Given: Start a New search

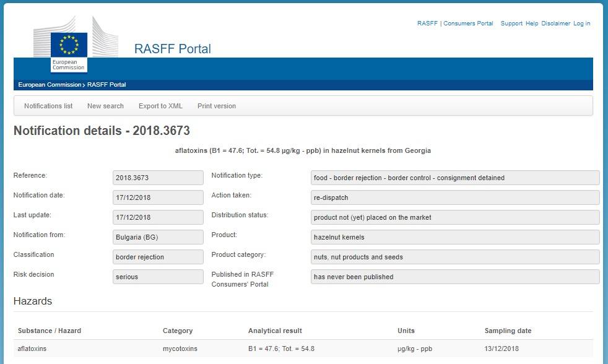Looking at the screenshot, I should (x=105, y=106).
